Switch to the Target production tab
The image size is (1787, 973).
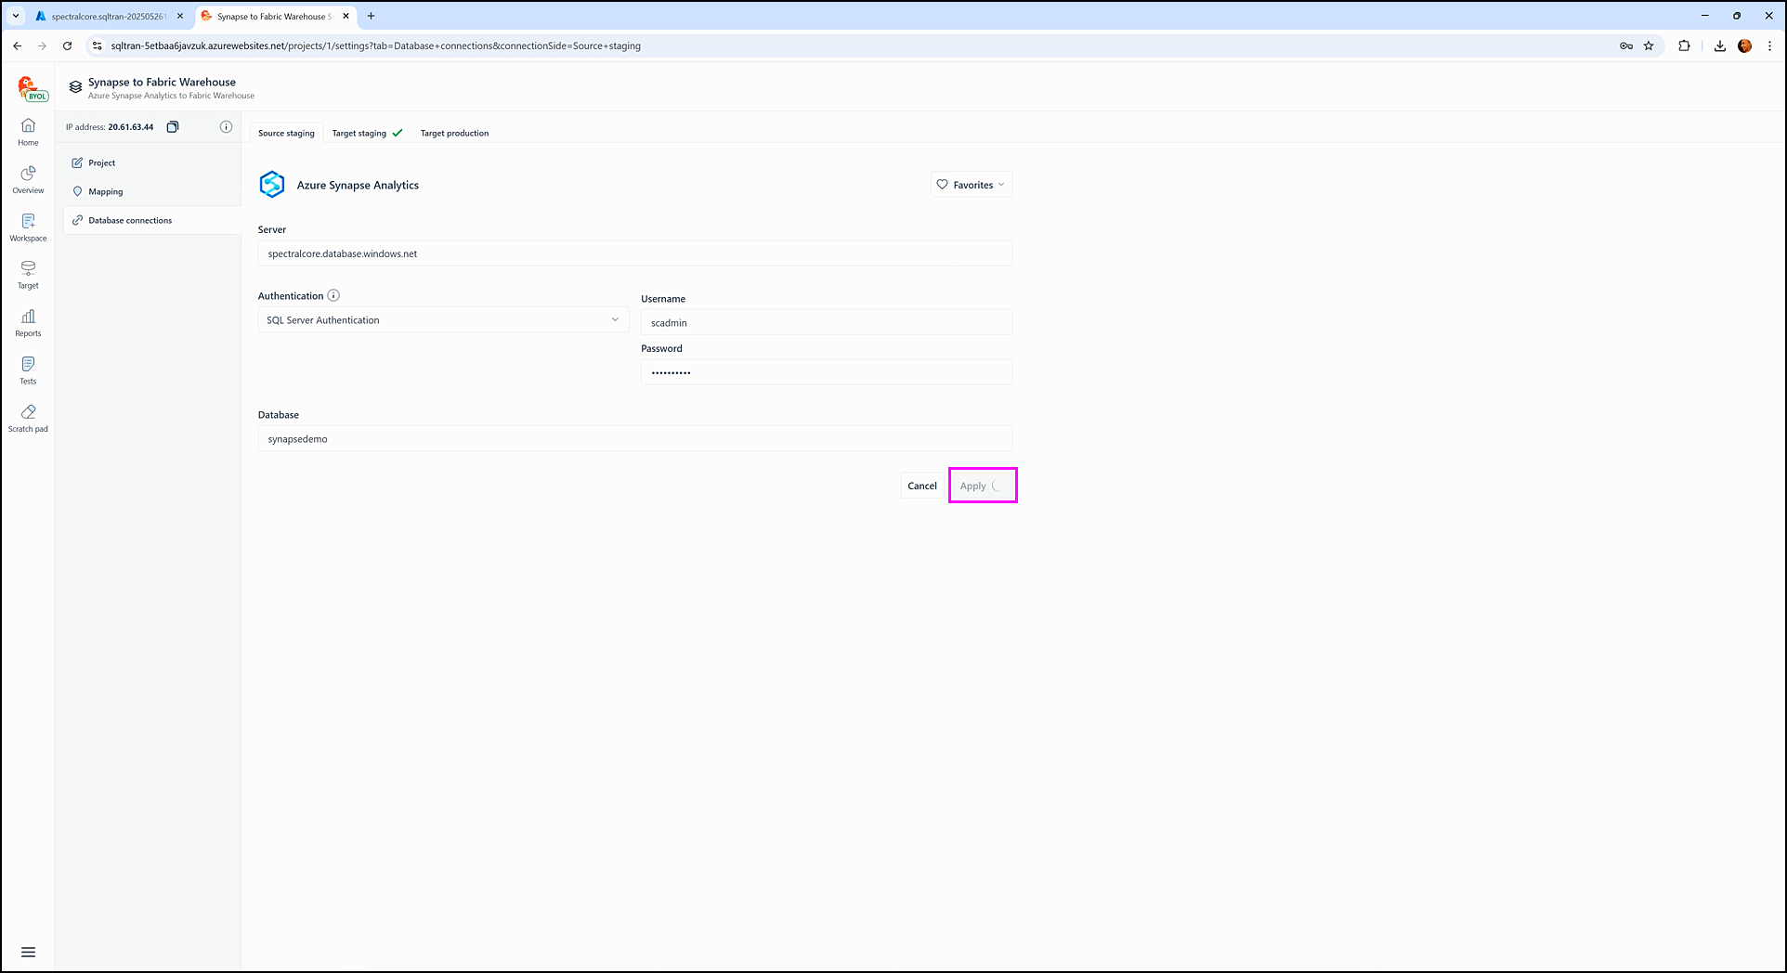(454, 134)
